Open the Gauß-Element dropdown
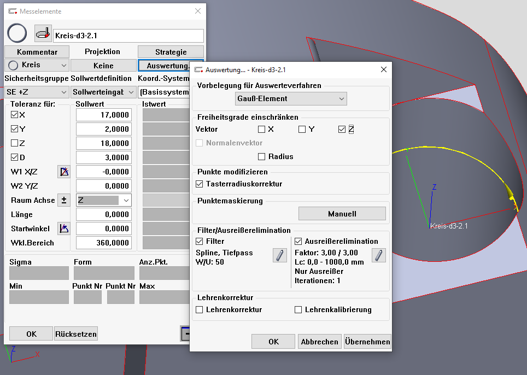Viewport: 527px width, 375px height. 291,99
